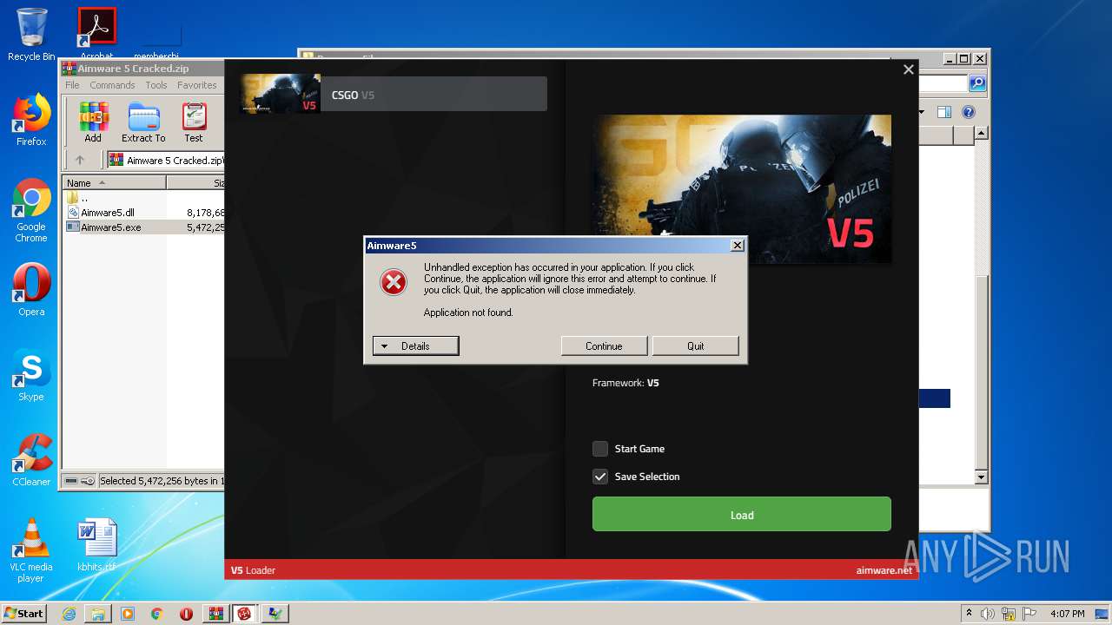Click the volume icon in system tray
Screen dimensions: 1112x625
click(x=987, y=614)
